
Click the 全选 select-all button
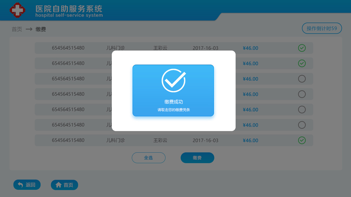[149, 158]
